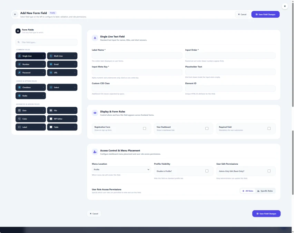Click the File field type icon
This screenshot has width=294, height=233.
(51, 110)
